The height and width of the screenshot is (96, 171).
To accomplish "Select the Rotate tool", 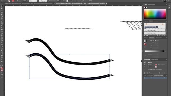I will pos(2,32).
